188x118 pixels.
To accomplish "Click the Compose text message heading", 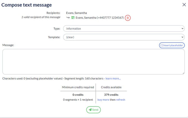I will pos(26,5).
